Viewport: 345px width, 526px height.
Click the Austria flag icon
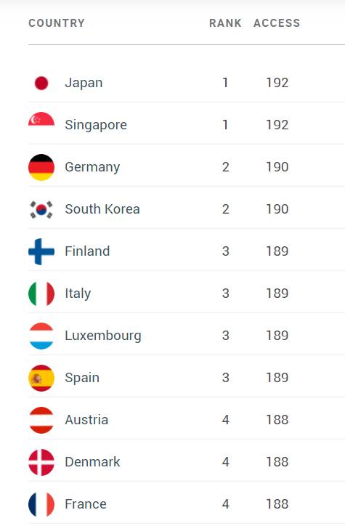[41, 420]
